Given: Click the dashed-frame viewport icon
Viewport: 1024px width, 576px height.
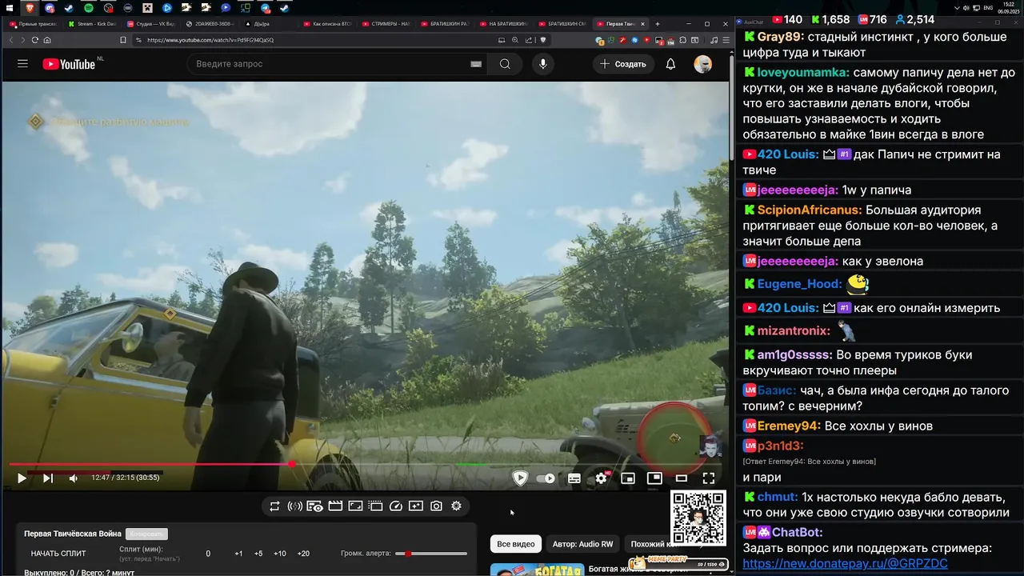Looking at the screenshot, I should pyautogui.click(x=375, y=506).
